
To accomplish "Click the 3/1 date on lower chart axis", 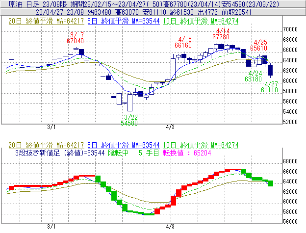I will (x=51, y=227).
